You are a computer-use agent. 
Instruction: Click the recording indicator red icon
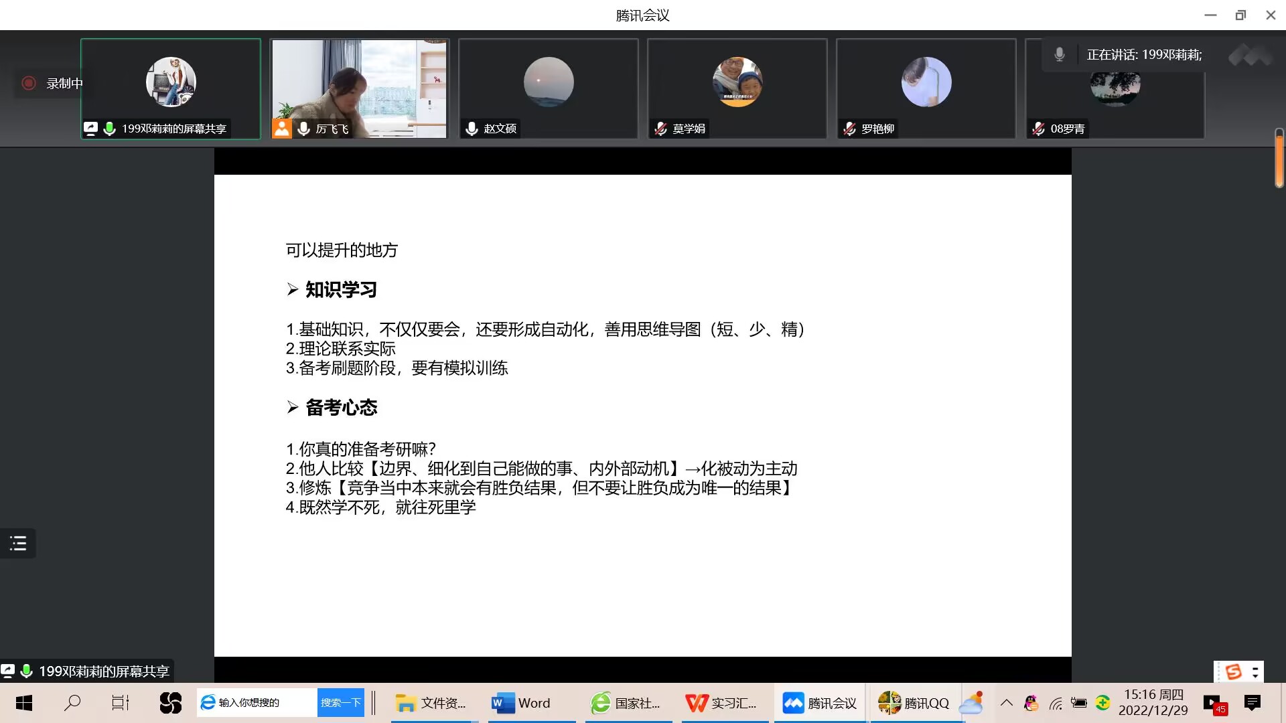29,83
